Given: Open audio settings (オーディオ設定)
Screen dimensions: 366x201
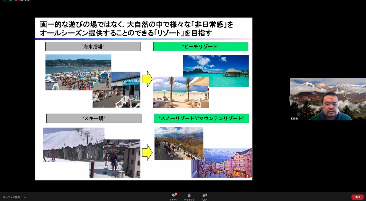Looking at the screenshot, I should pos(11,197).
